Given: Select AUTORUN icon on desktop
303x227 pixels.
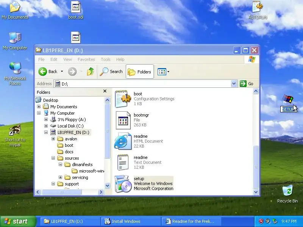Looking at the screenshot, I should click(x=258, y=10).
